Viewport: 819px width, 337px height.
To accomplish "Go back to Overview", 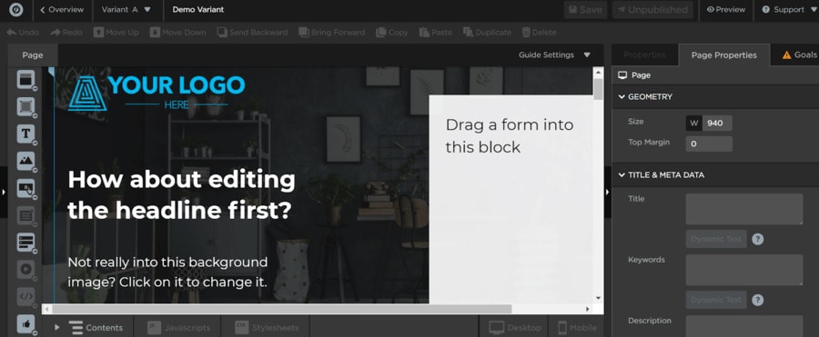I will [62, 9].
